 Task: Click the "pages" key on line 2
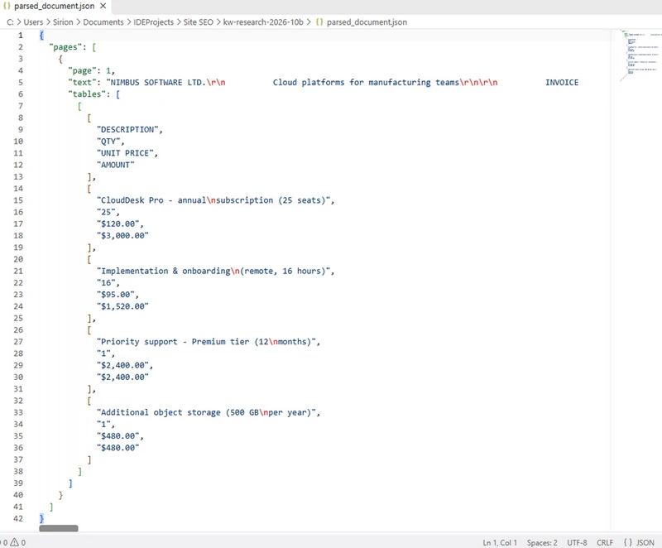[x=65, y=47]
